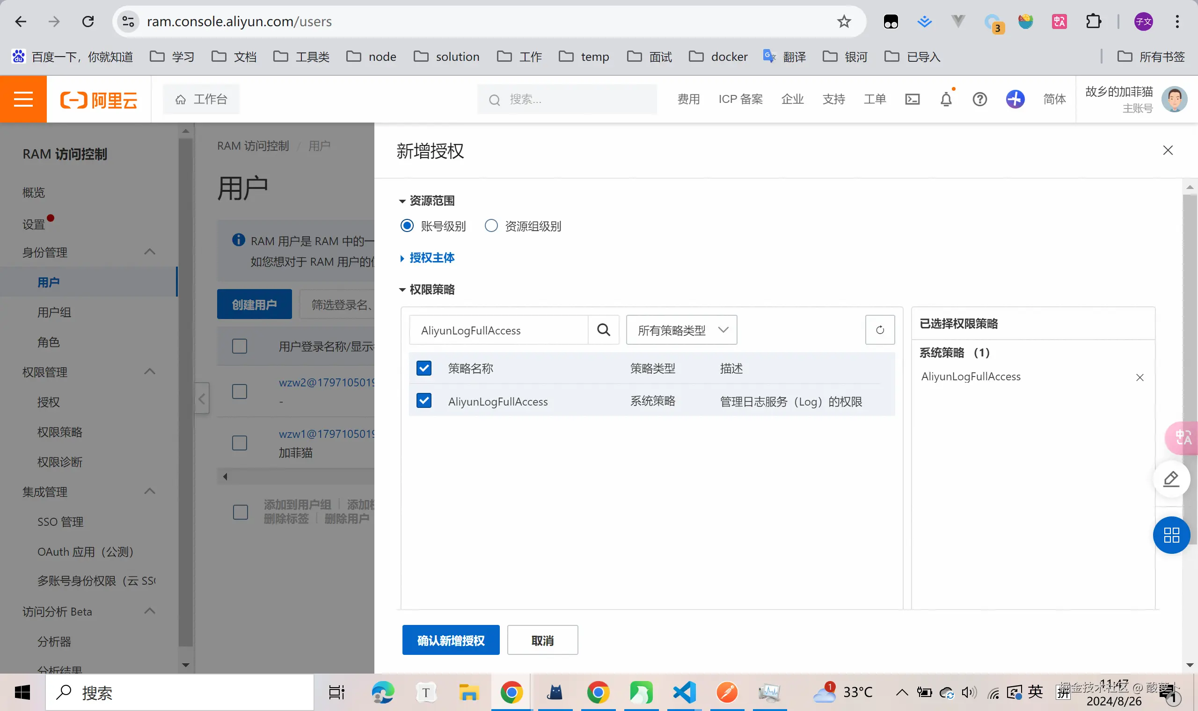Open the 所有策略类型 dropdown

(x=681, y=330)
